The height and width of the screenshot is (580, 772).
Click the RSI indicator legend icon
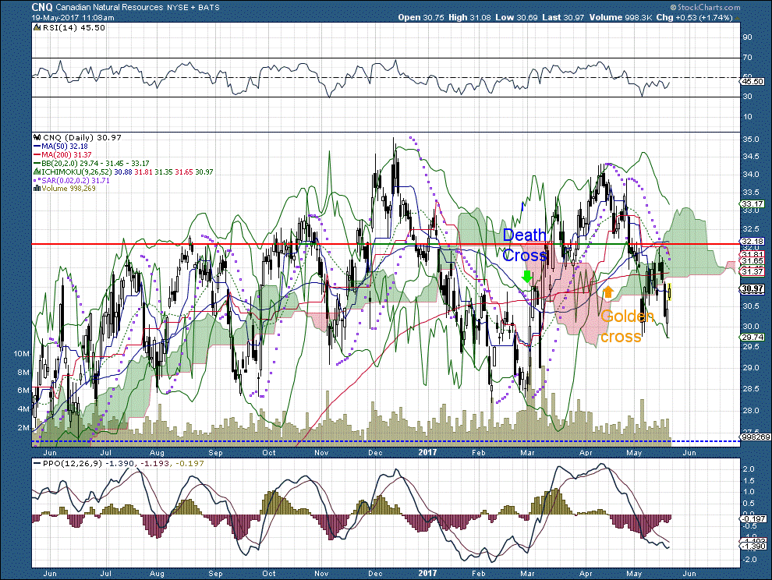[37, 28]
